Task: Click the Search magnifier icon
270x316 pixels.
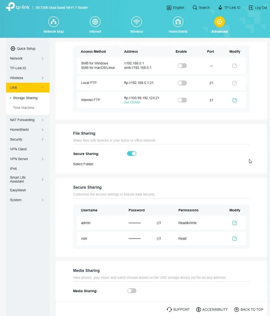Action: 195,7
